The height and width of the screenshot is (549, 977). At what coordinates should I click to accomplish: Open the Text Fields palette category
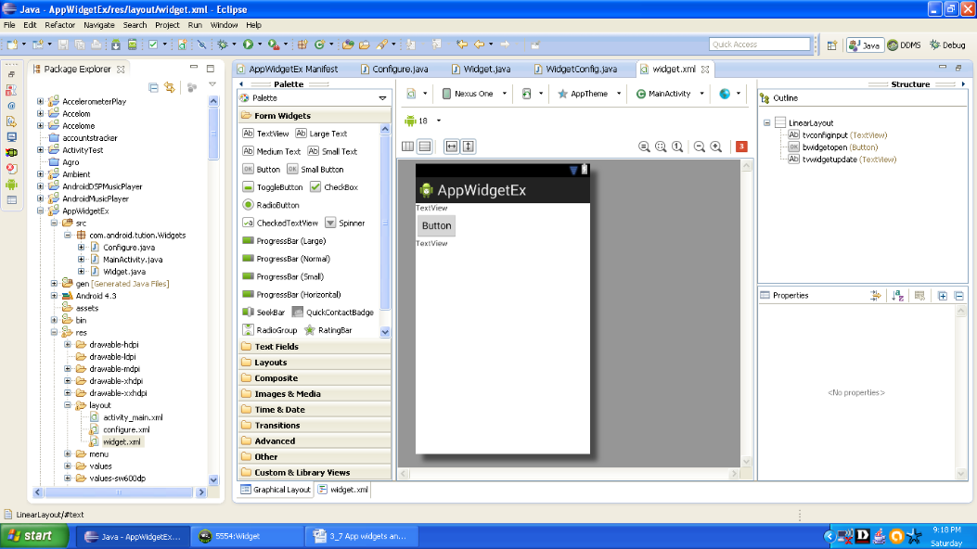(314, 347)
